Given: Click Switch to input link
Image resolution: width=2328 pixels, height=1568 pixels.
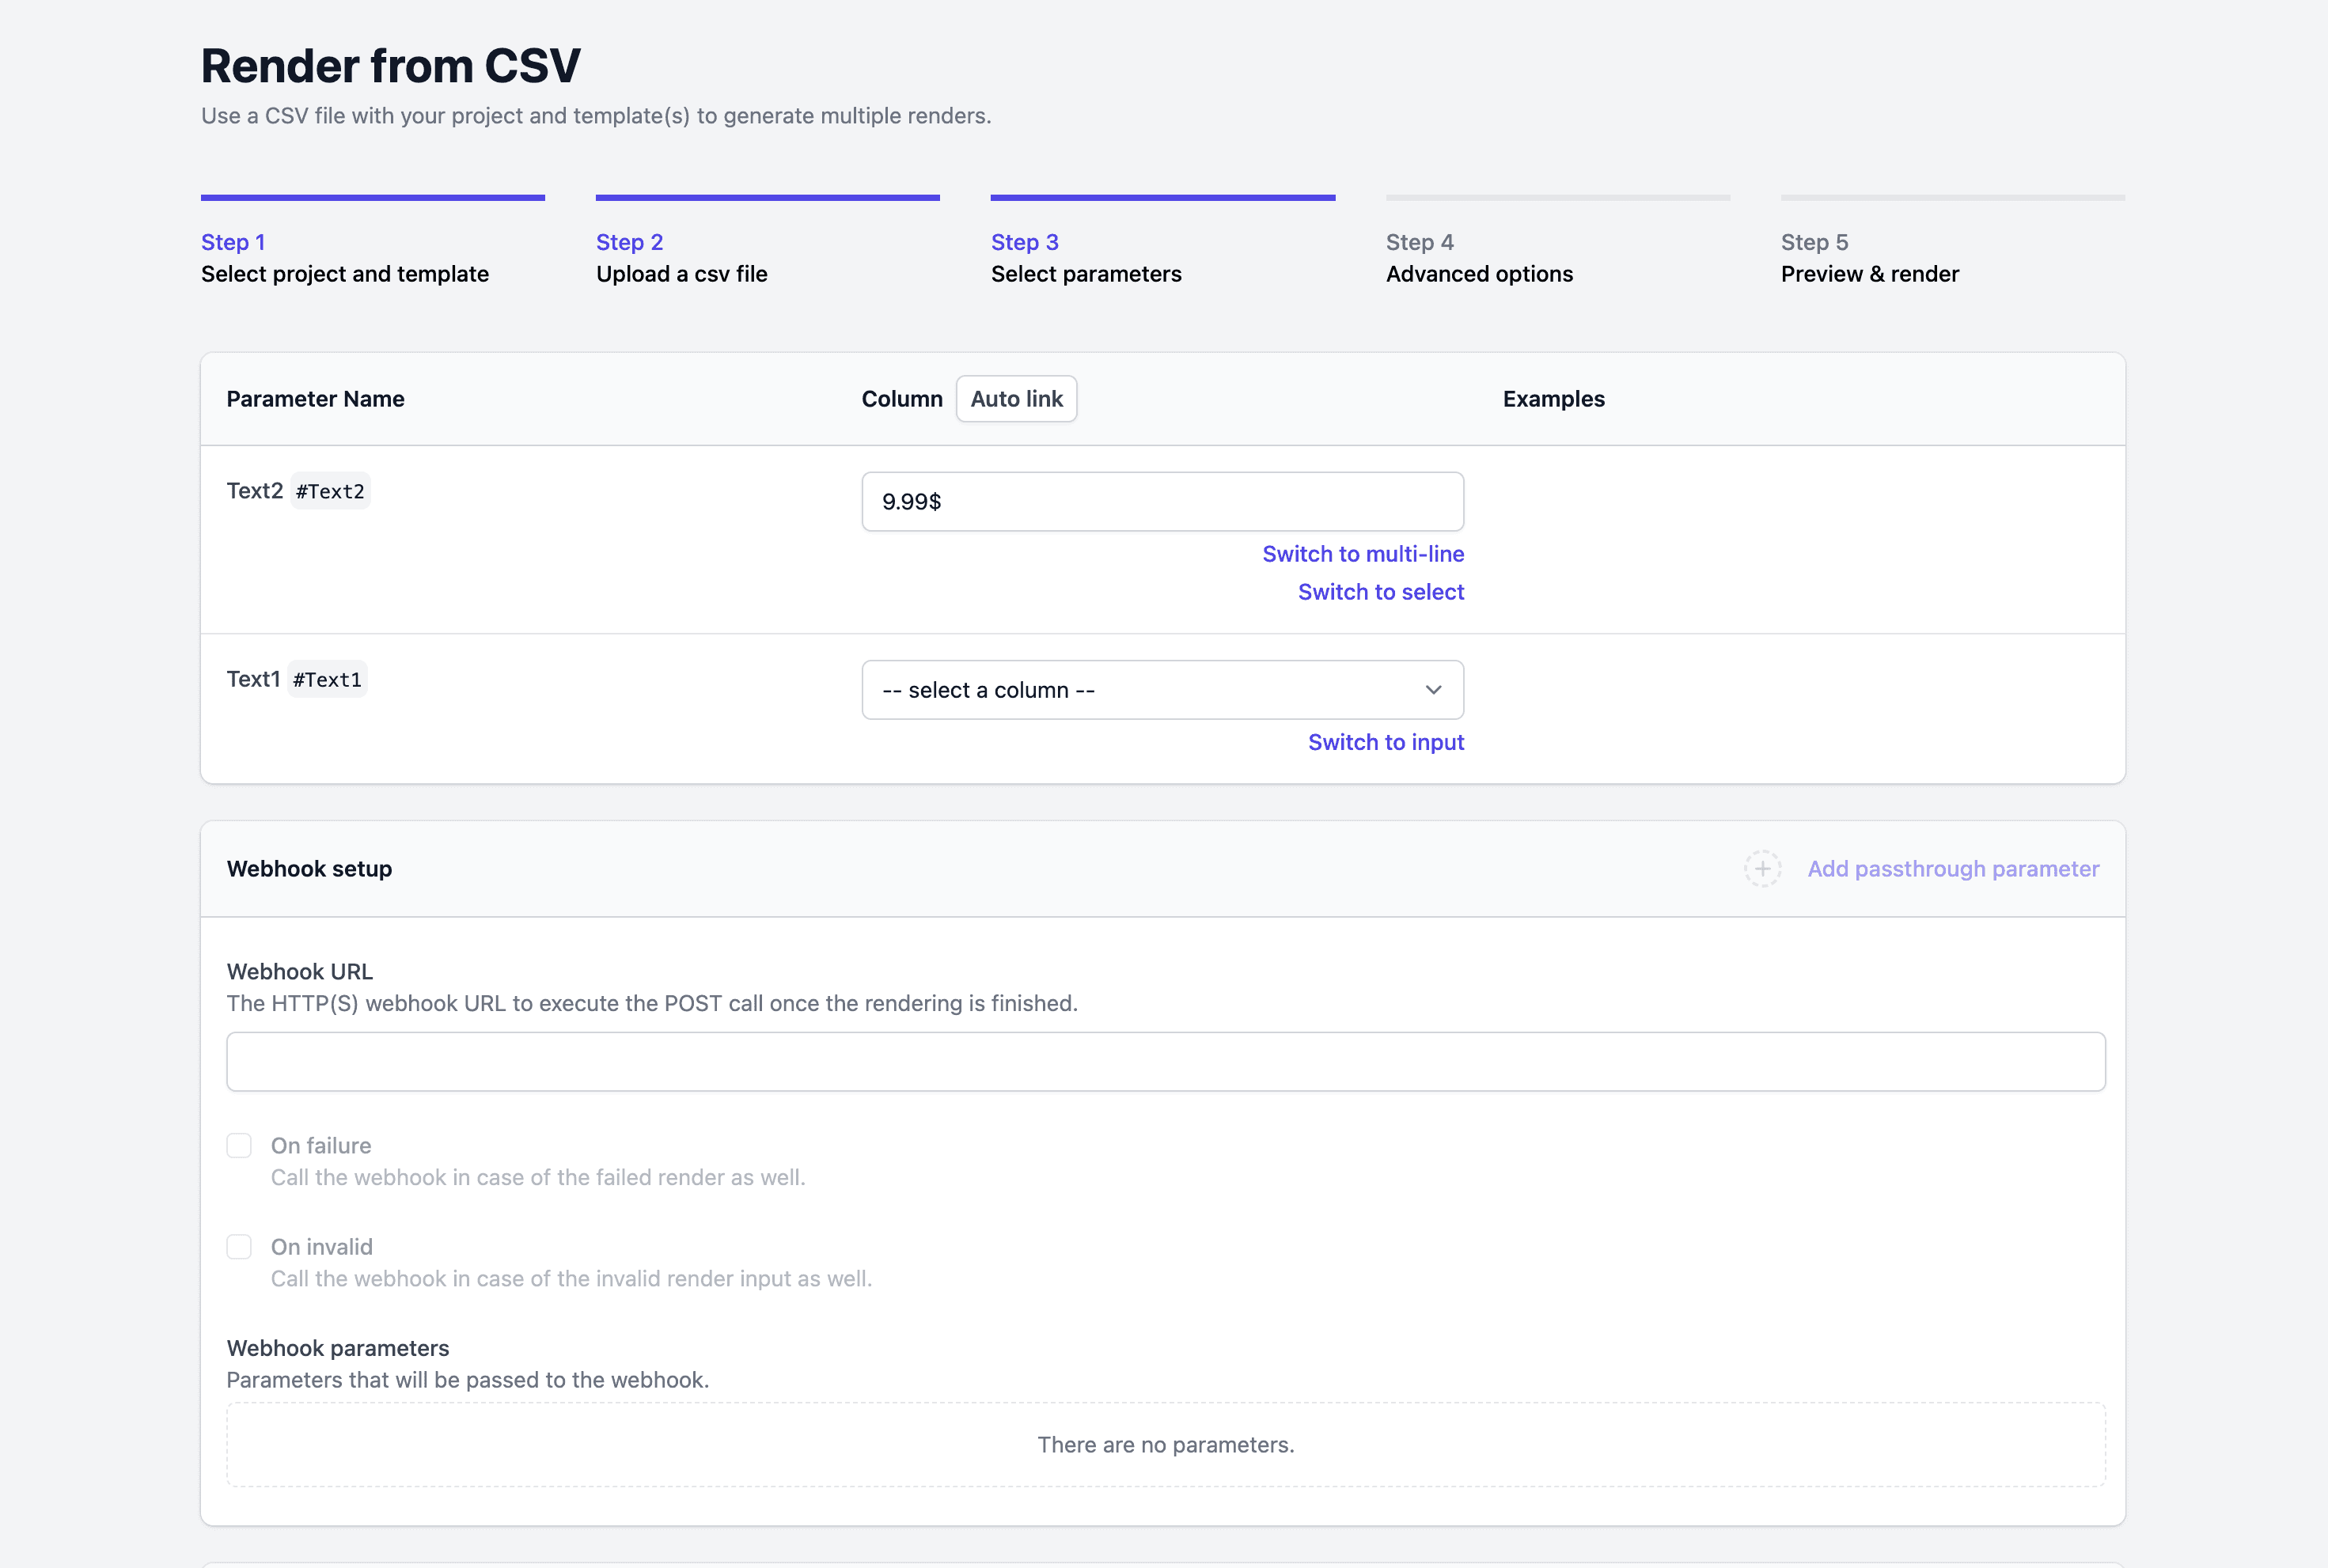Looking at the screenshot, I should click(1385, 742).
